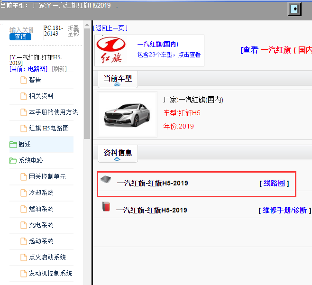
Task: Click the blue 查询 search button
Action: click(20, 37)
